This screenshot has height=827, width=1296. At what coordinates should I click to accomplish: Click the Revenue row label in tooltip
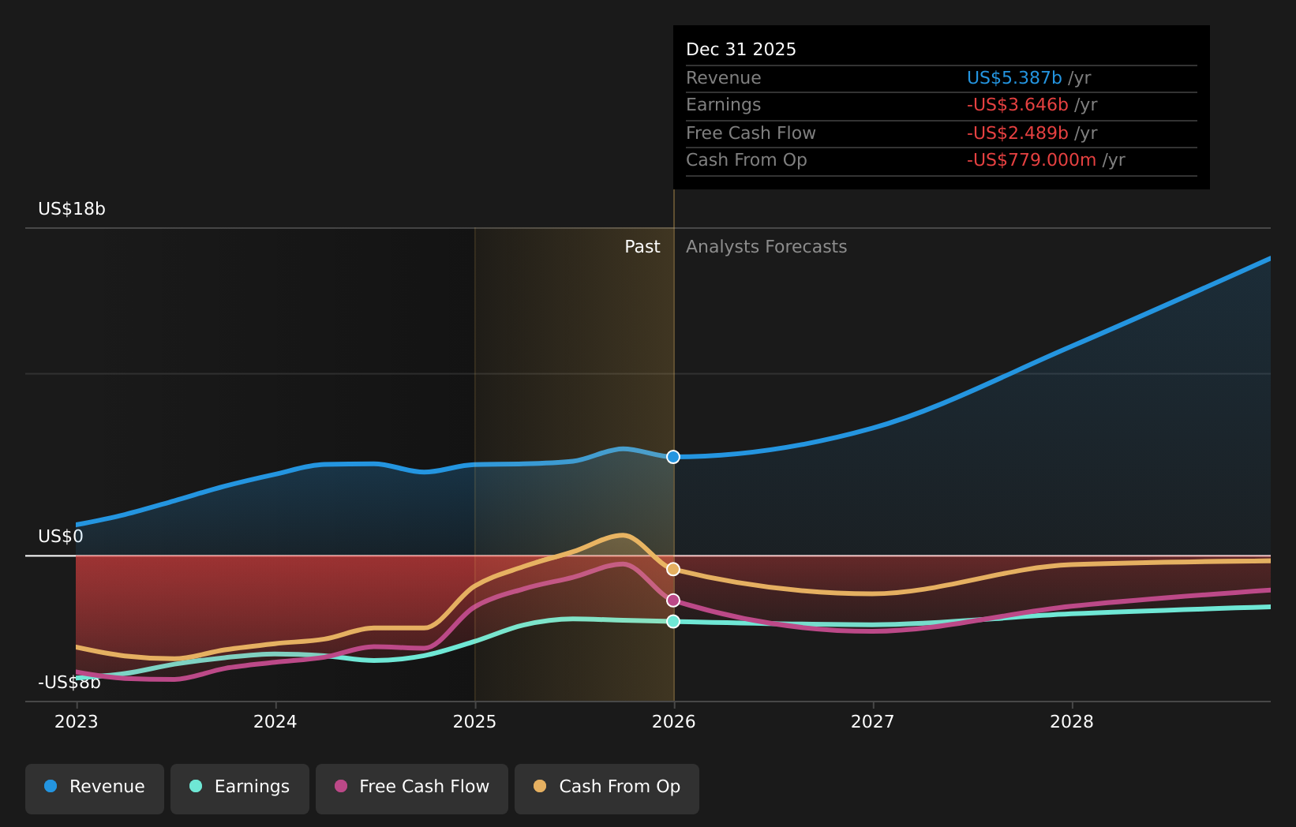click(x=724, y=78)
